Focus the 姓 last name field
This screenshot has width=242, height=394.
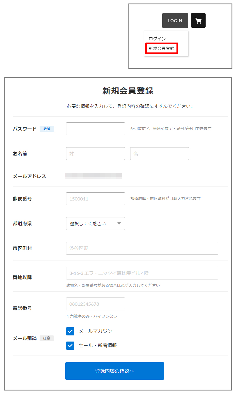[x=96, y=154]
